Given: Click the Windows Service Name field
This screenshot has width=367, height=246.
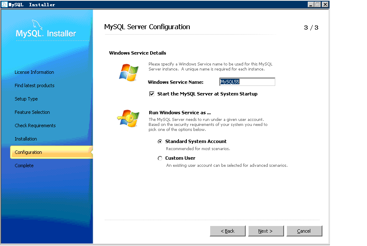Looking at the screenshot, I should point(247,82).
